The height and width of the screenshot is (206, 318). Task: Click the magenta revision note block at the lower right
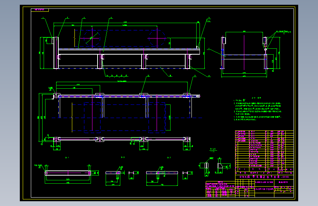[x=220, y=189]
